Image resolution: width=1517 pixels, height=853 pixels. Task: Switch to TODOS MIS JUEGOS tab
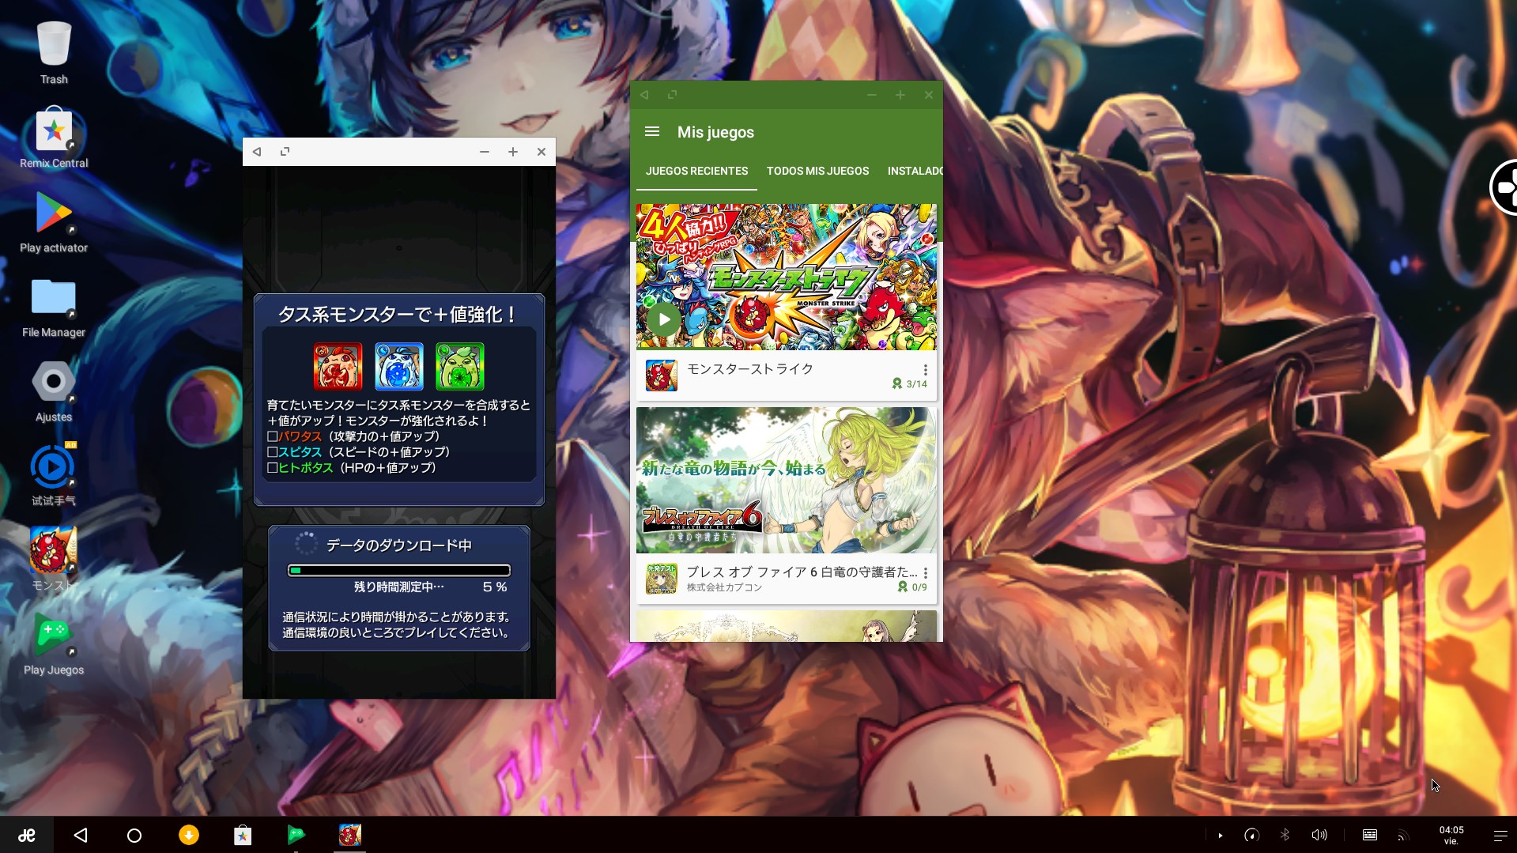817,171
